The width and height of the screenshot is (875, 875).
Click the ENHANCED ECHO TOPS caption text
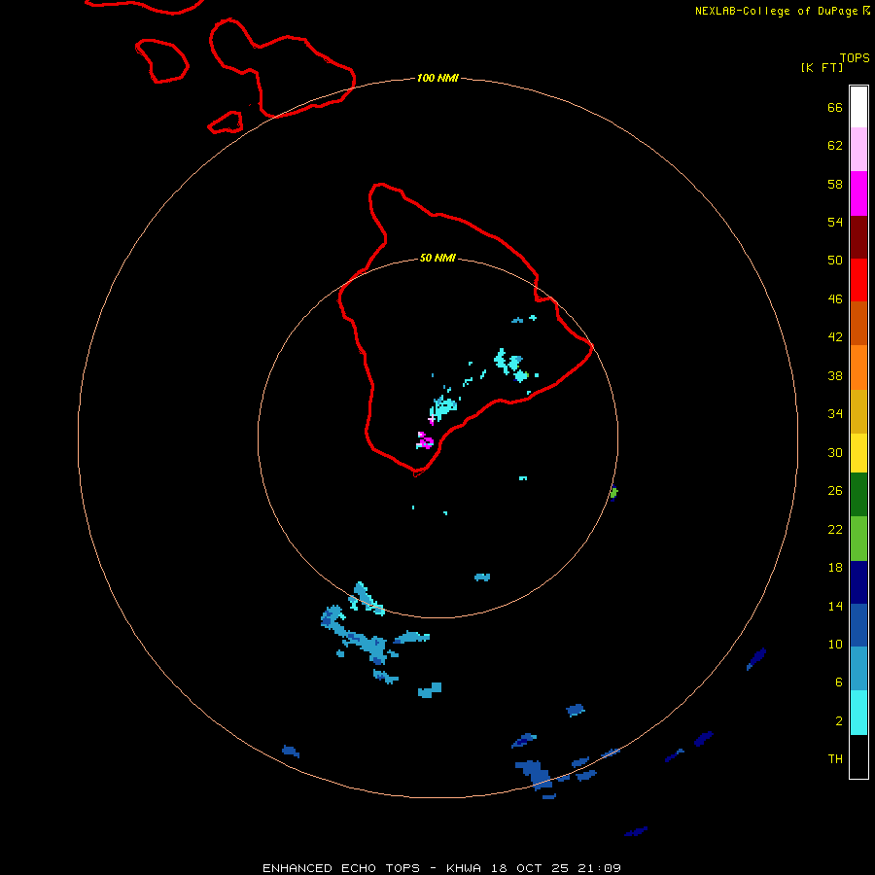click(341, 868)
